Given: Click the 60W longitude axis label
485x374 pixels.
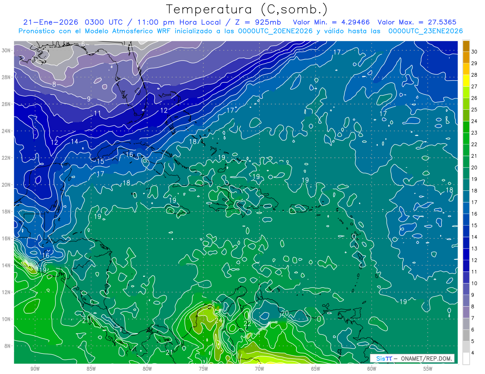Looking at the screenshot, I should pyautogui.click(x=372, y=369).
